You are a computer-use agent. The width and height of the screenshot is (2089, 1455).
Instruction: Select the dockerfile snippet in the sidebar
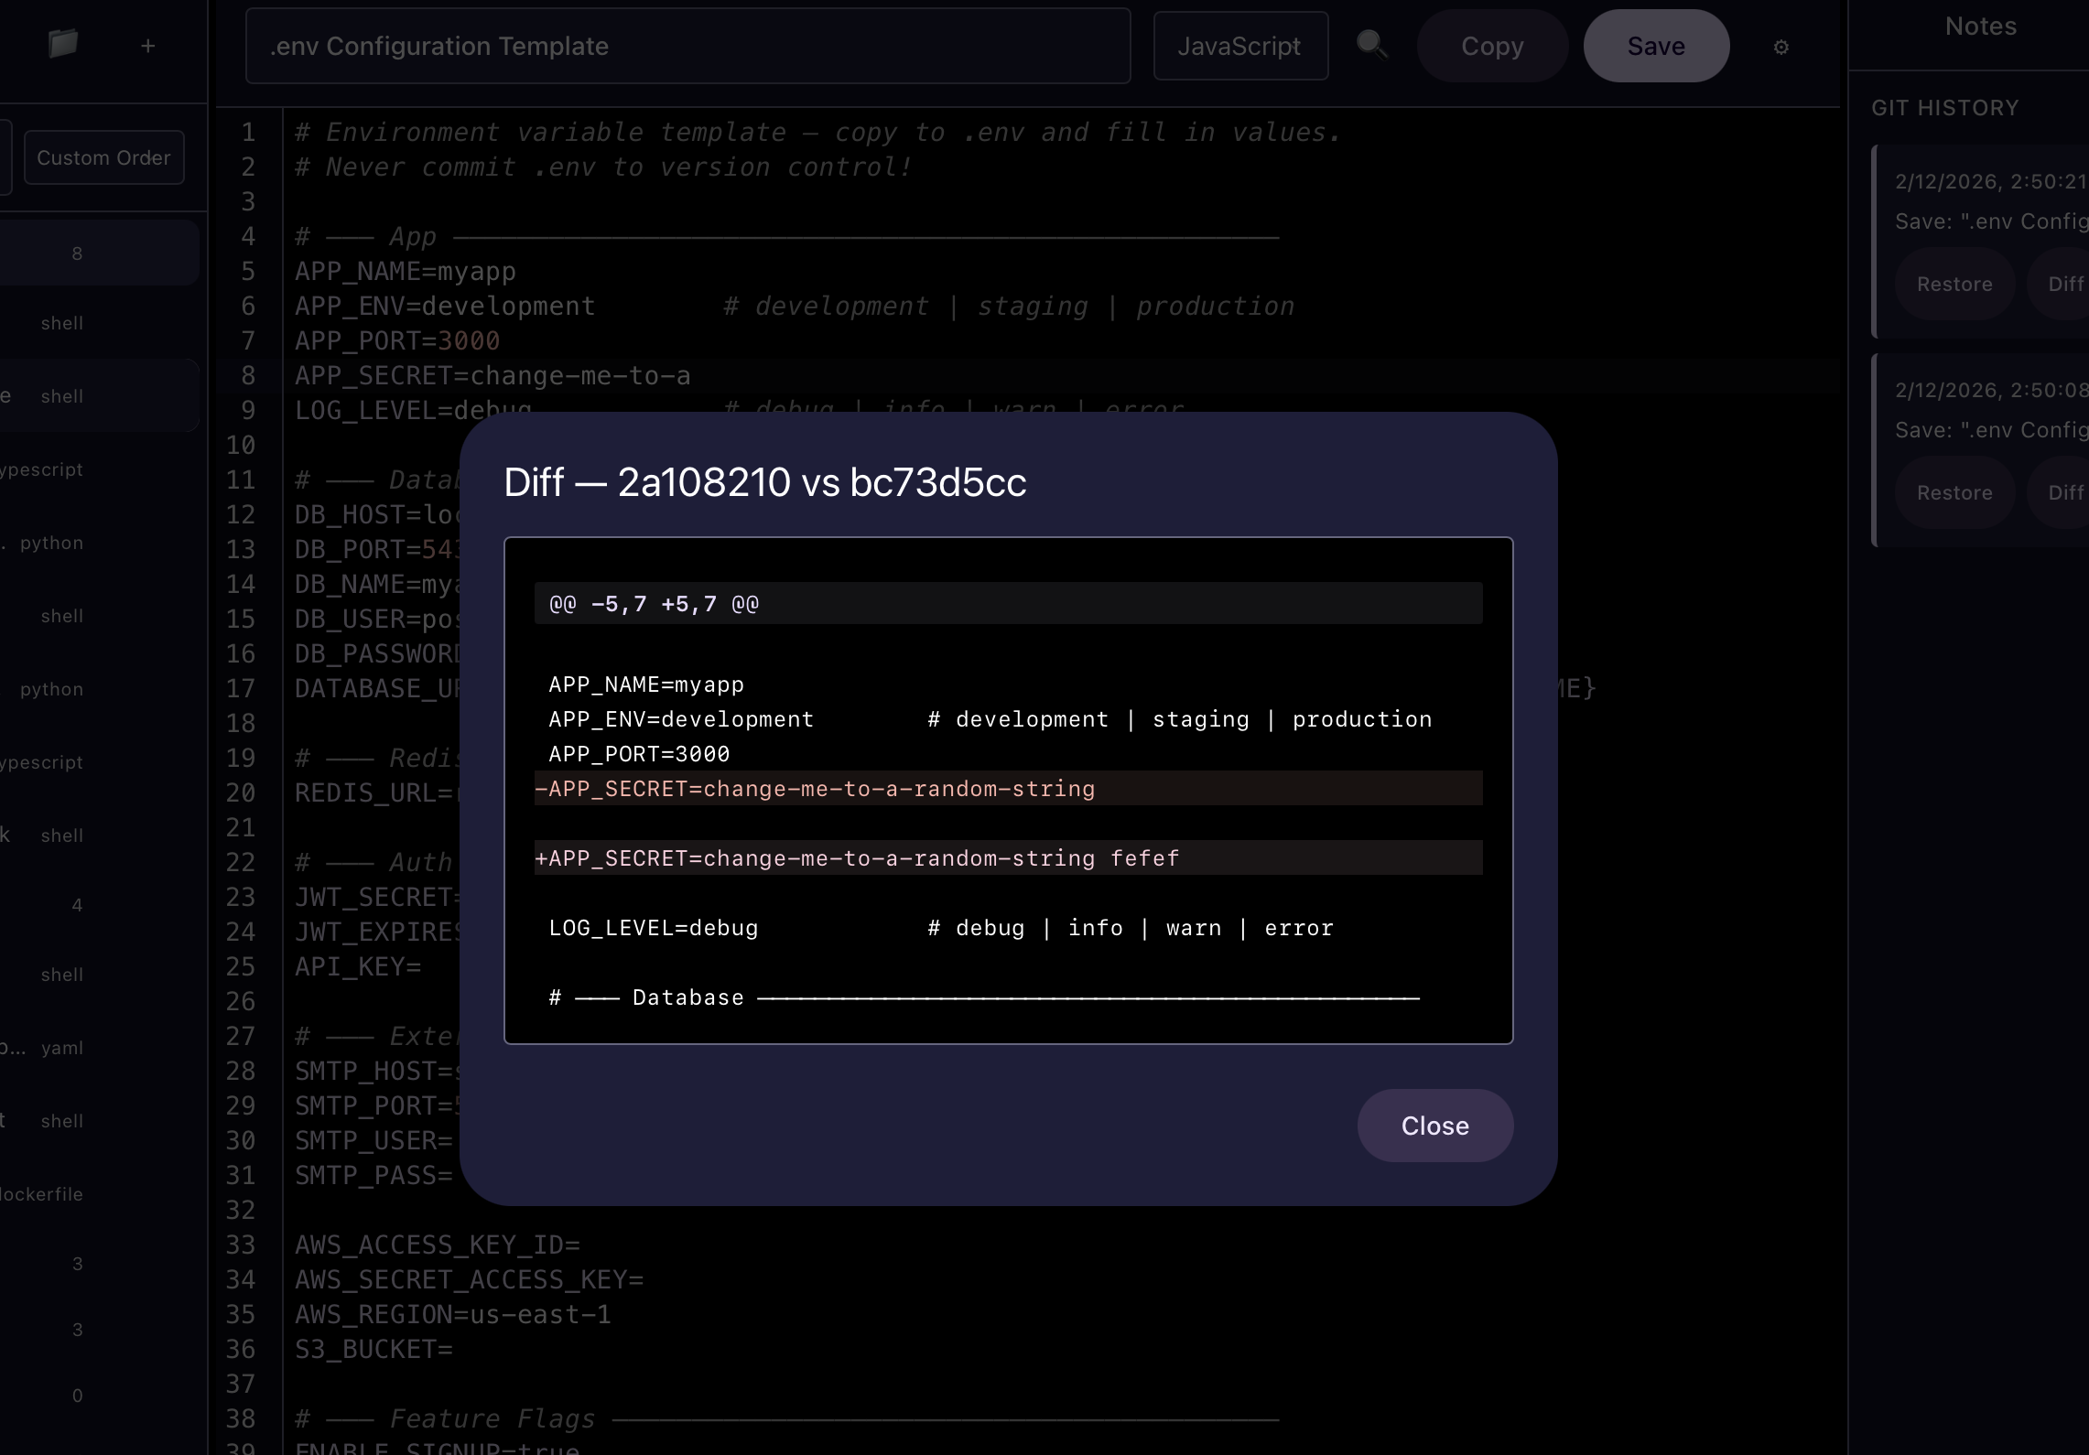pyautogui.click(x=42, y=1194)
